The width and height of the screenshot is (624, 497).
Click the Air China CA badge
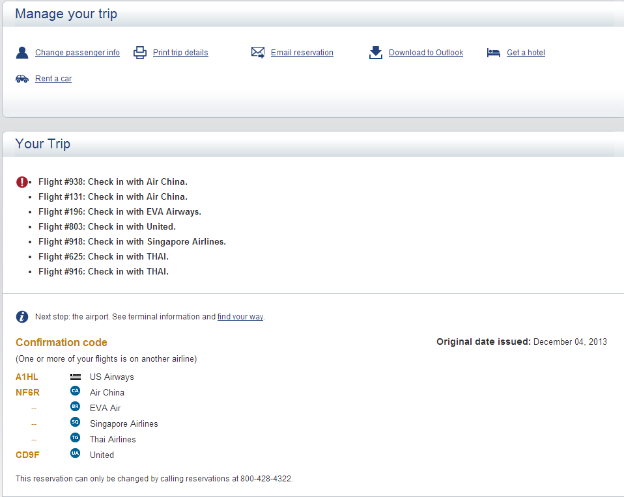(75, 391)
